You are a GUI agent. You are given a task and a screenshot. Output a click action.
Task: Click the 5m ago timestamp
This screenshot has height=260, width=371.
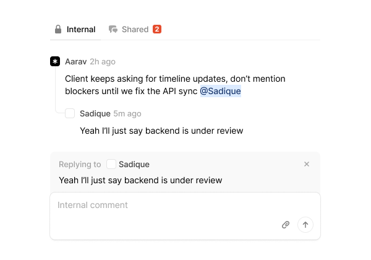[x=127, y=113]
